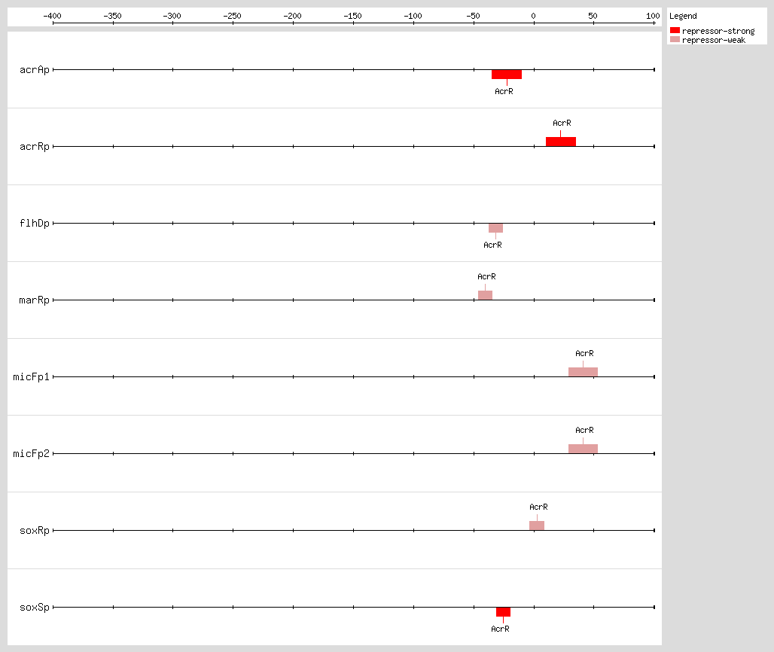Screen dimensions: 774x652
Task: Click the repressor-strong red legend swatch
Action: [x=675, y=31]
